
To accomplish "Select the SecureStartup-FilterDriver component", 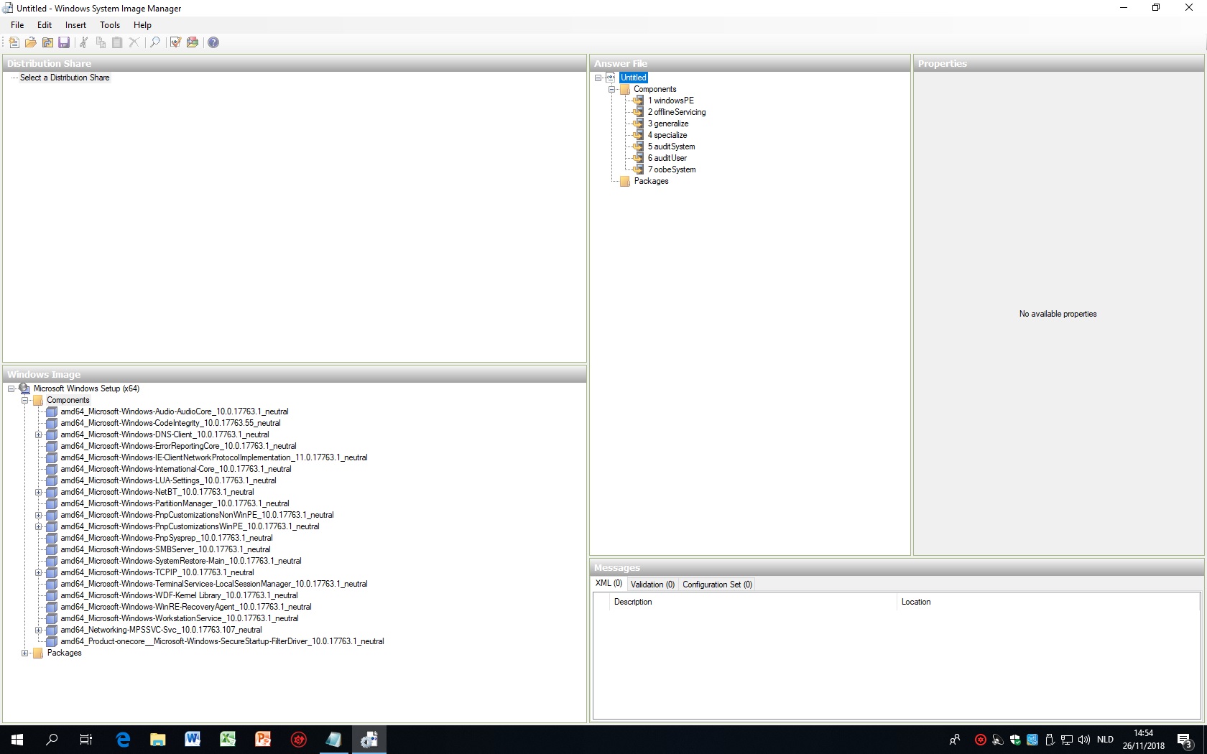I will tap(222, 641).
